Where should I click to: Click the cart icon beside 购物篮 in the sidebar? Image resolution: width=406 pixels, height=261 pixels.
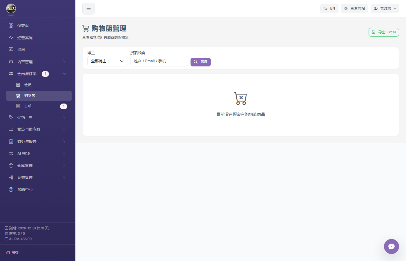coord(18,96)
